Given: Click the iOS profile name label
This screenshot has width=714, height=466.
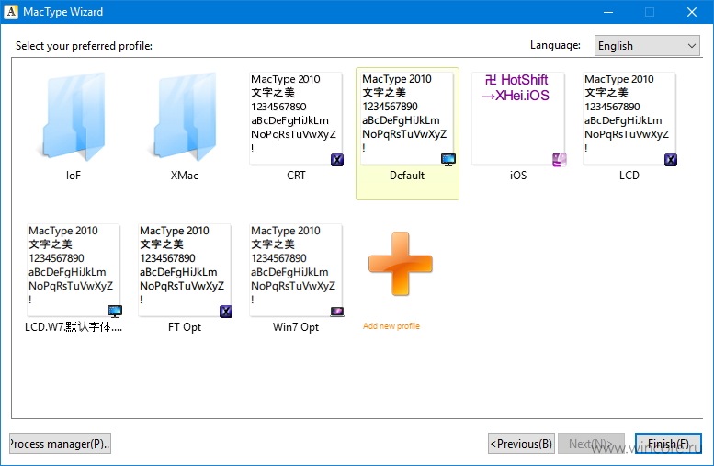Looking at the screenshot, I should point(518,176).
